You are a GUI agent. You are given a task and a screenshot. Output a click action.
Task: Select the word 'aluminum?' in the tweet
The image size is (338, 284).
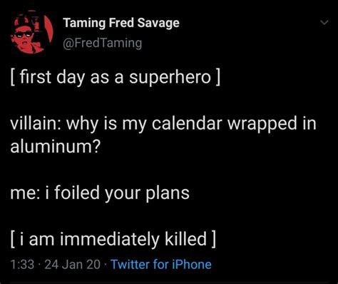tap(56, 146)
